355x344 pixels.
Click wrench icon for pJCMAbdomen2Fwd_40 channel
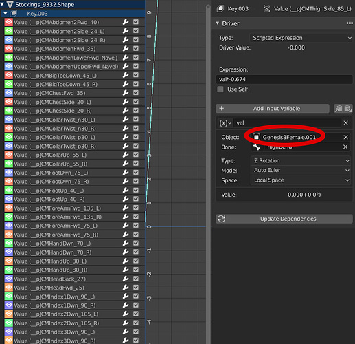point(126,22)
